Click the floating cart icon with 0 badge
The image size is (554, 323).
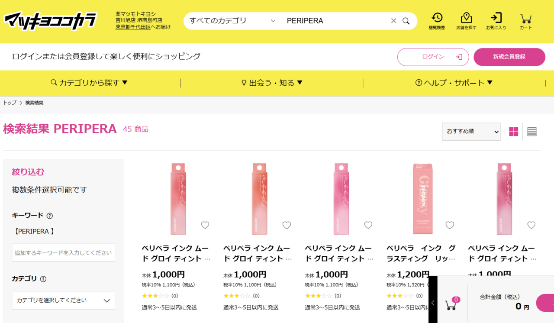[x=452, y=304]
